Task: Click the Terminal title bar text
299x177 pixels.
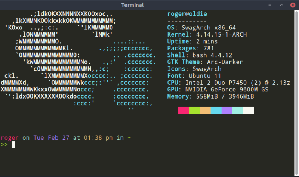Action: [x=133, y=5]
